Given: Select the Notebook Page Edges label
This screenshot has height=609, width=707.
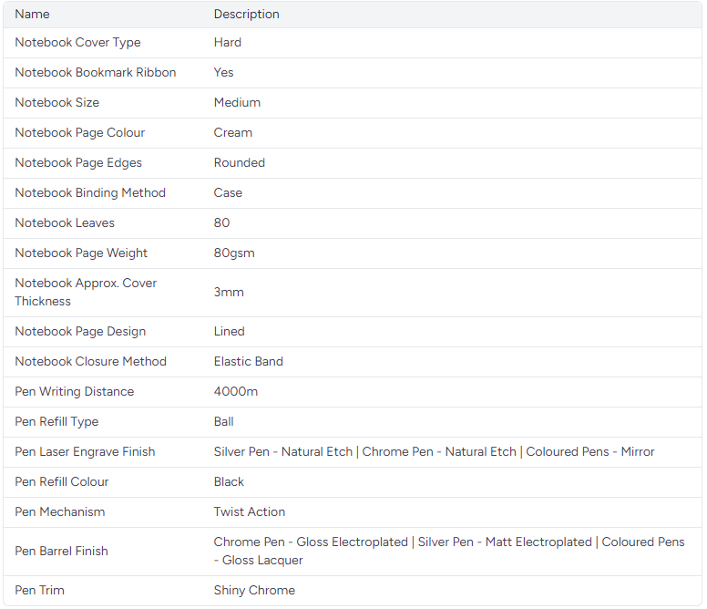Looking at the screenshot, I should pyautogui.click(x=78, y=163).
